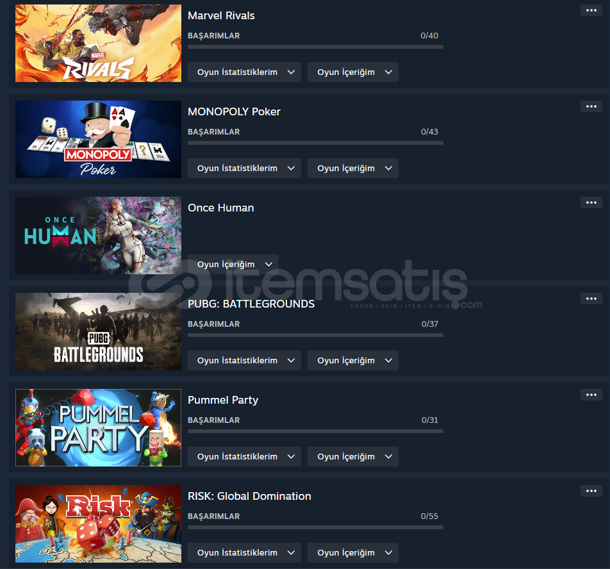The width and height of the screenshot is (610, 569).
Task: Expand Oyun İçeriğim for PUBG: BATTLEGROUNDS
Action: [353, 360]
